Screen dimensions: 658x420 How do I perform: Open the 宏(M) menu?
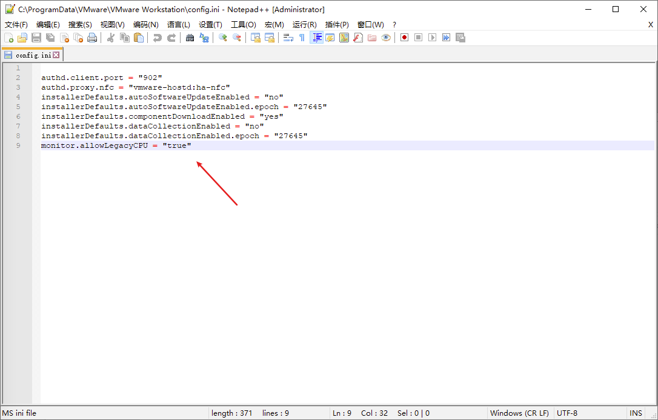[x=274, y=25]
